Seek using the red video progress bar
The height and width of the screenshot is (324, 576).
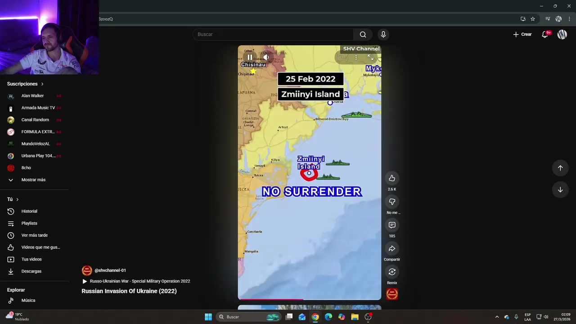click(x=310, y=299)
